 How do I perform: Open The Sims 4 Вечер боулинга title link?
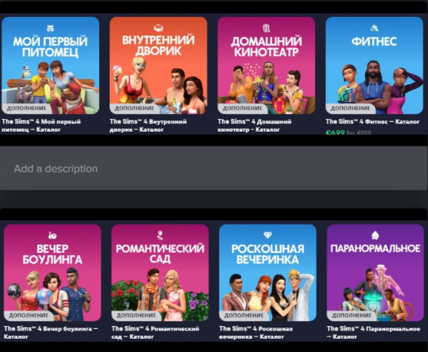point(50,332)
